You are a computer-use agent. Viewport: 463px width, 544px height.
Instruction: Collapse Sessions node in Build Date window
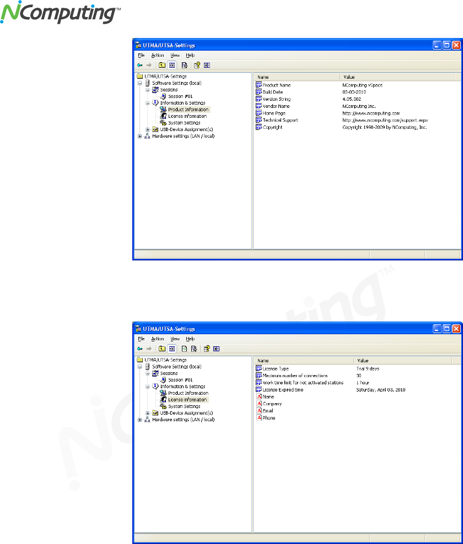pos(148,90)
